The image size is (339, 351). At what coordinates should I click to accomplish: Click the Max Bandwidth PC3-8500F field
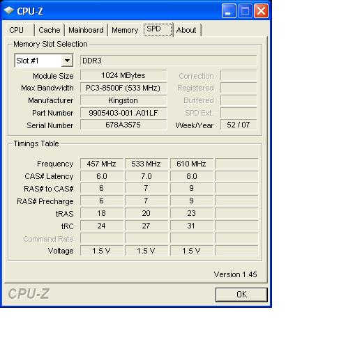(123, 88)
